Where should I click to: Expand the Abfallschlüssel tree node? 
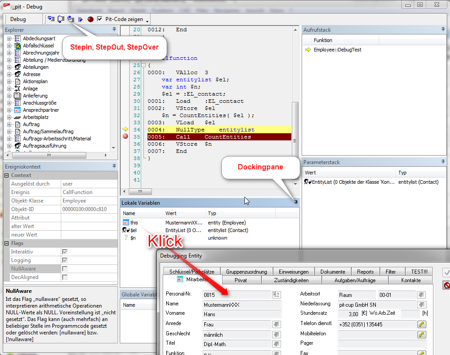pos(9,46)
